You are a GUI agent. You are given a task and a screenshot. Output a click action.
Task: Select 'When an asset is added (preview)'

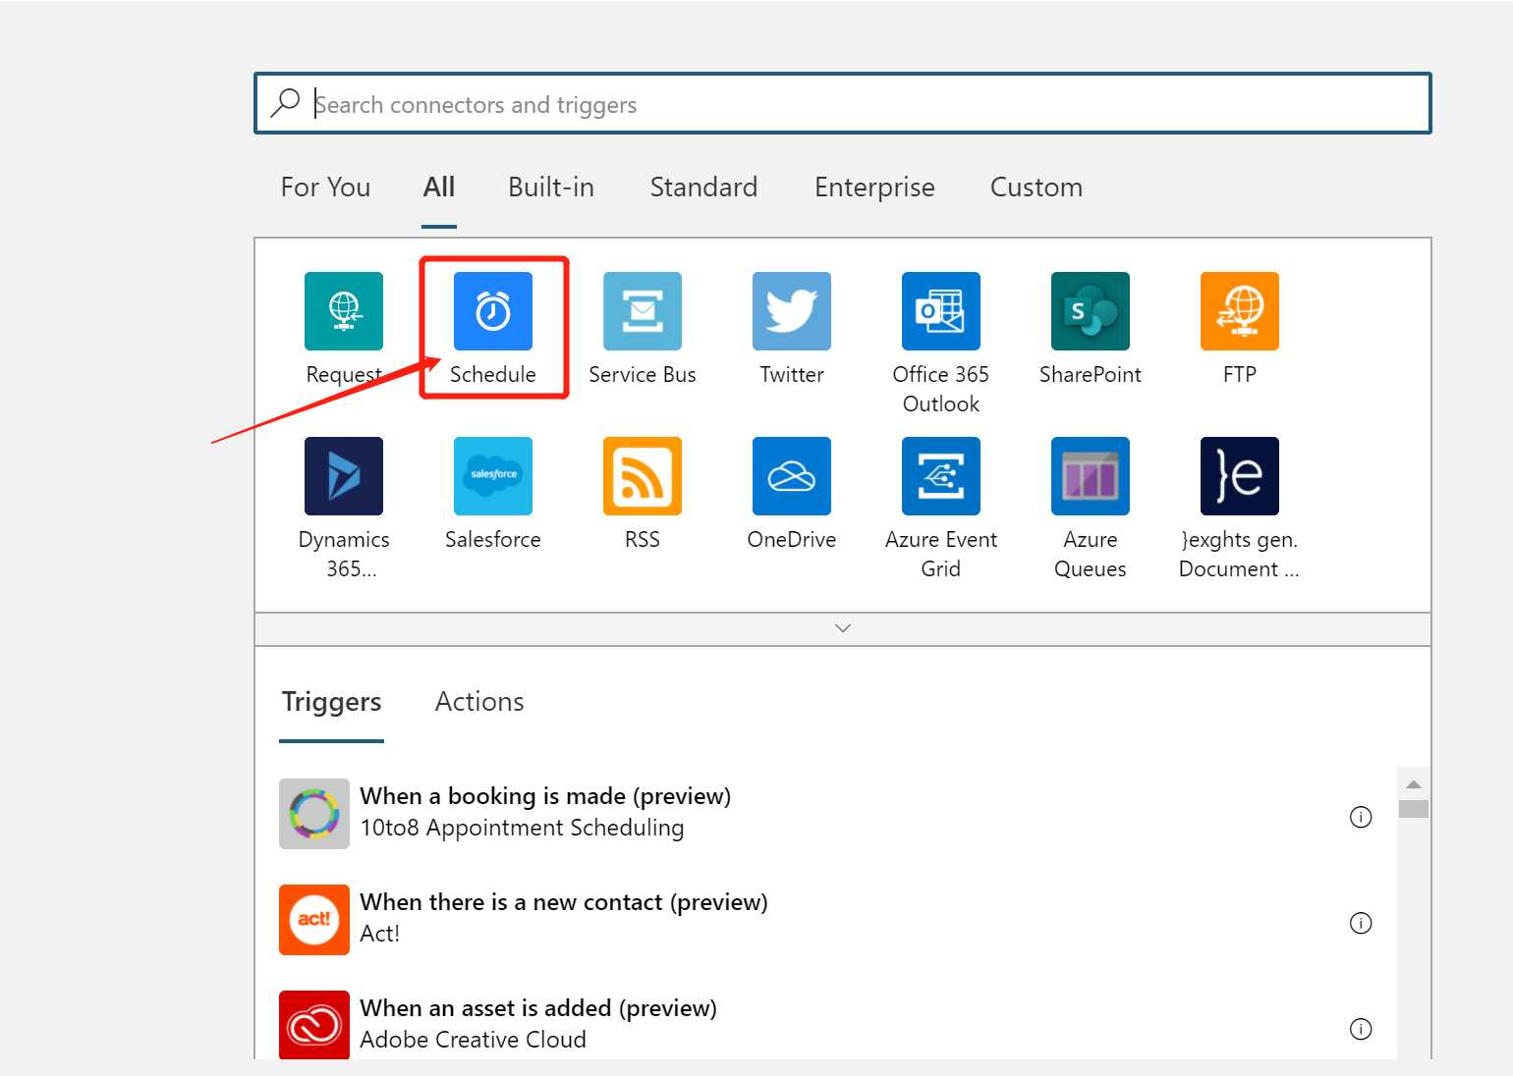click(825, 1023)
